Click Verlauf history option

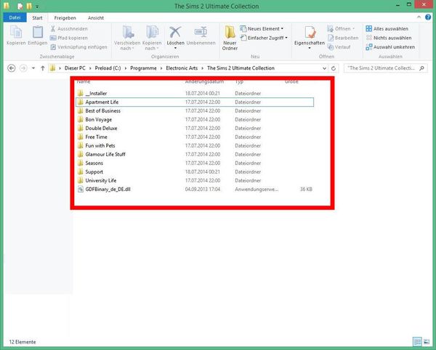click(x=339, y=47)
